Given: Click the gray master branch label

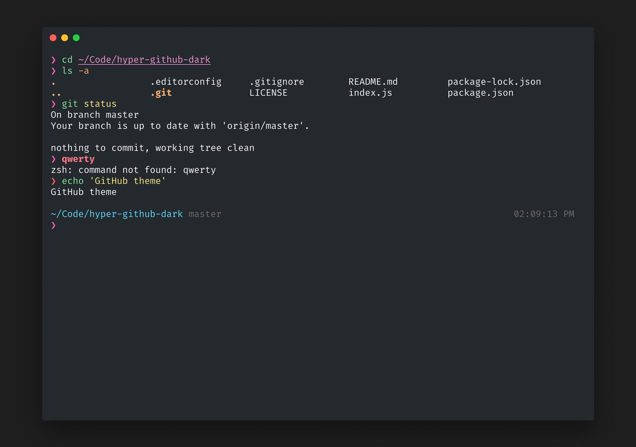Looking at the screenshot, I should 205,214.
